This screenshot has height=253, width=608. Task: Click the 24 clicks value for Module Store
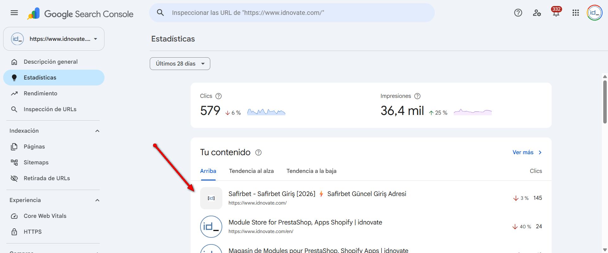point(539,227)
